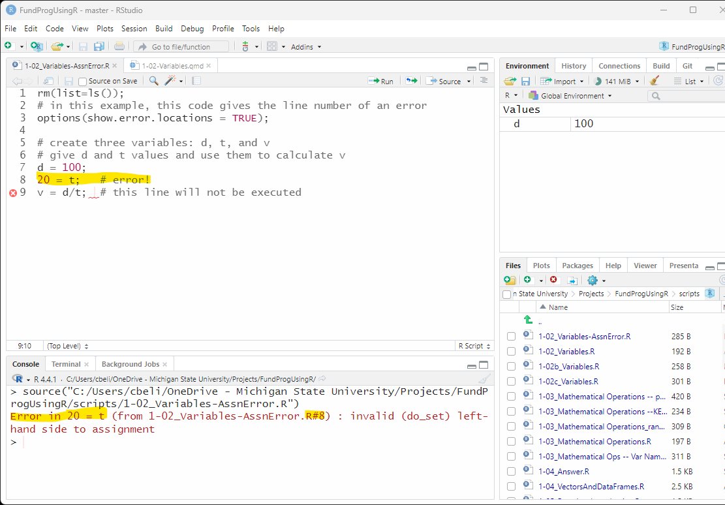Open the Import Dataset dropdown
This screenshot has height=505, width=725.
point(563,82)
